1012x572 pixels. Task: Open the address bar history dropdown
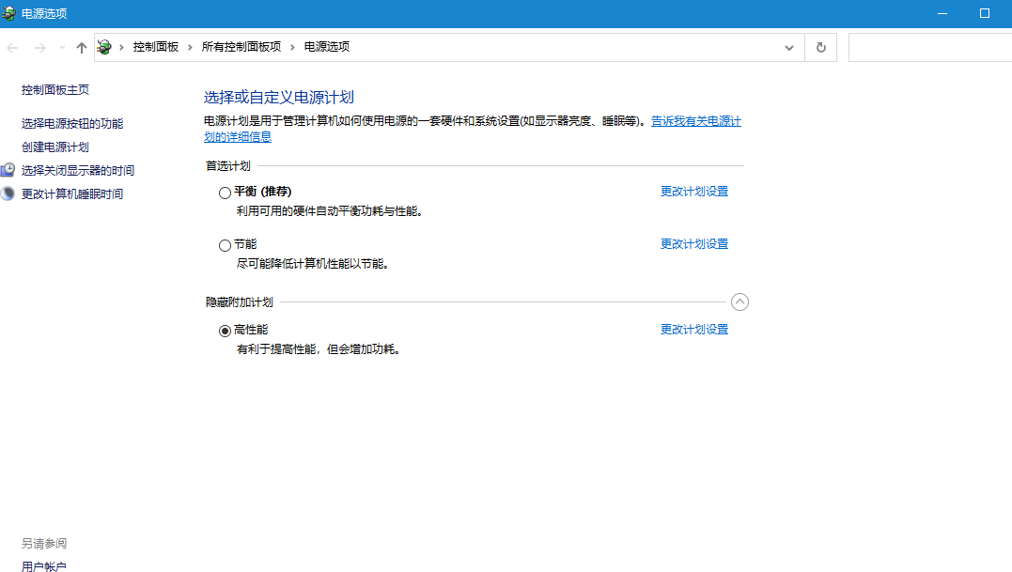(x=788, y=46)
